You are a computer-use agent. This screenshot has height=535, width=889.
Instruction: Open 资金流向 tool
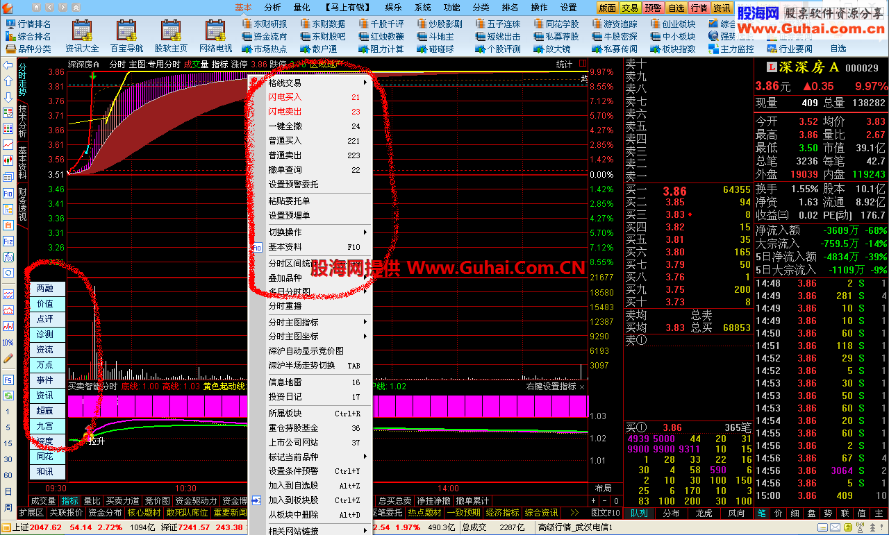[264, 37]
